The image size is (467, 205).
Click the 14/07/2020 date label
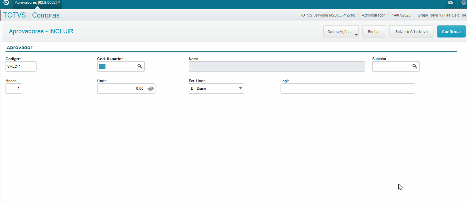[x=401, y=15]
